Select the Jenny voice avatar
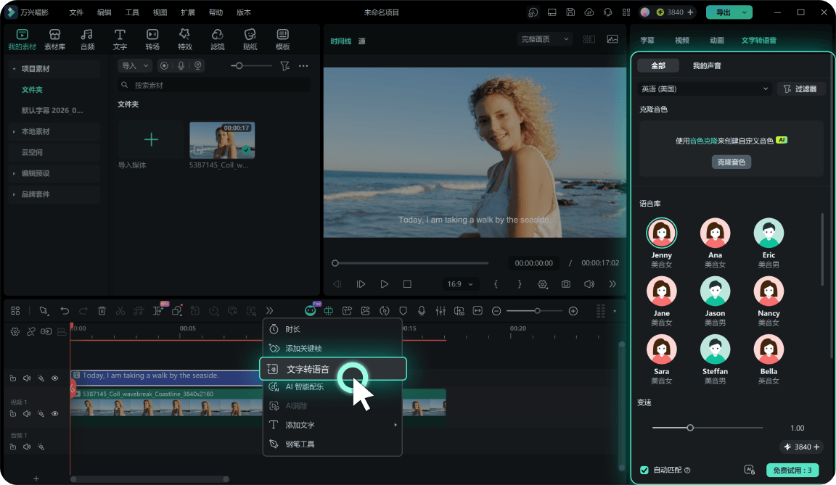This screenshot has height=485, width=836. tap(662, 233)
